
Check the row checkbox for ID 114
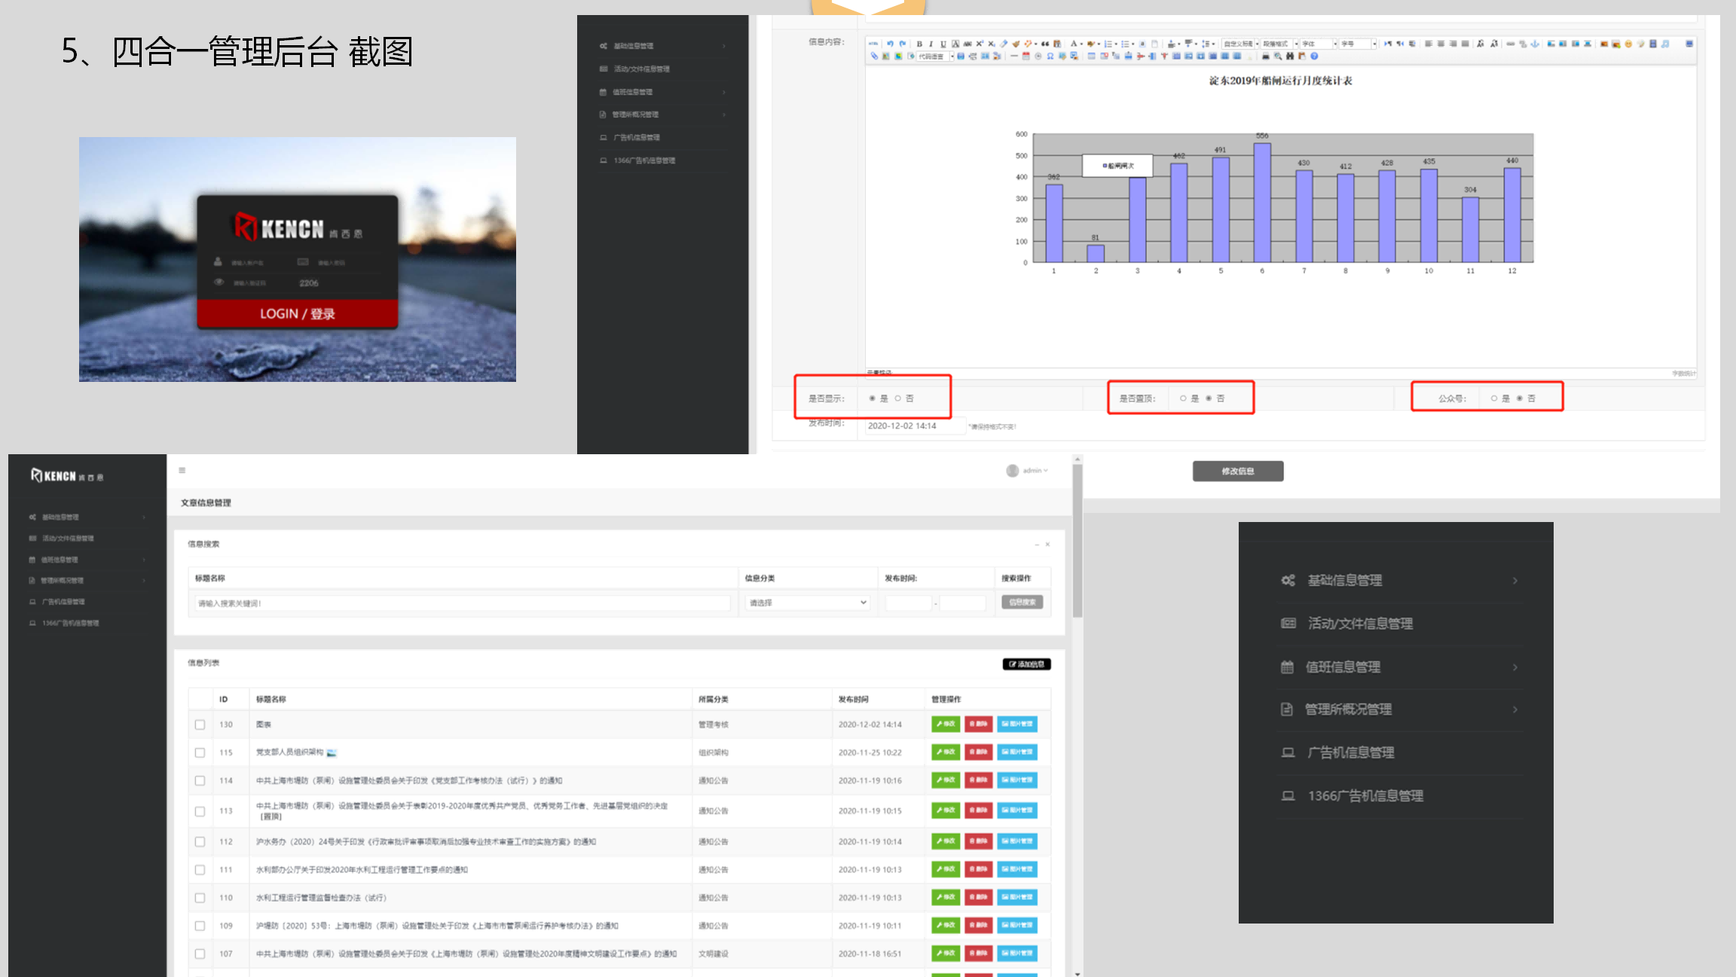(200, 780)
